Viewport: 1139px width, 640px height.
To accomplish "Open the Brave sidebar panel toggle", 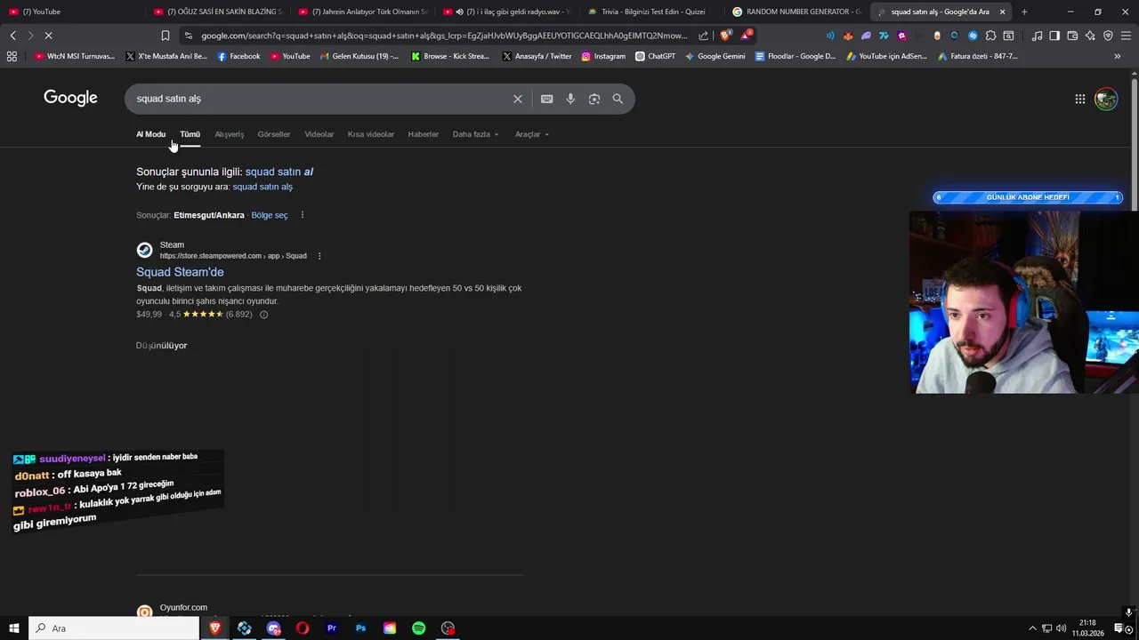I will point(1054,36).
